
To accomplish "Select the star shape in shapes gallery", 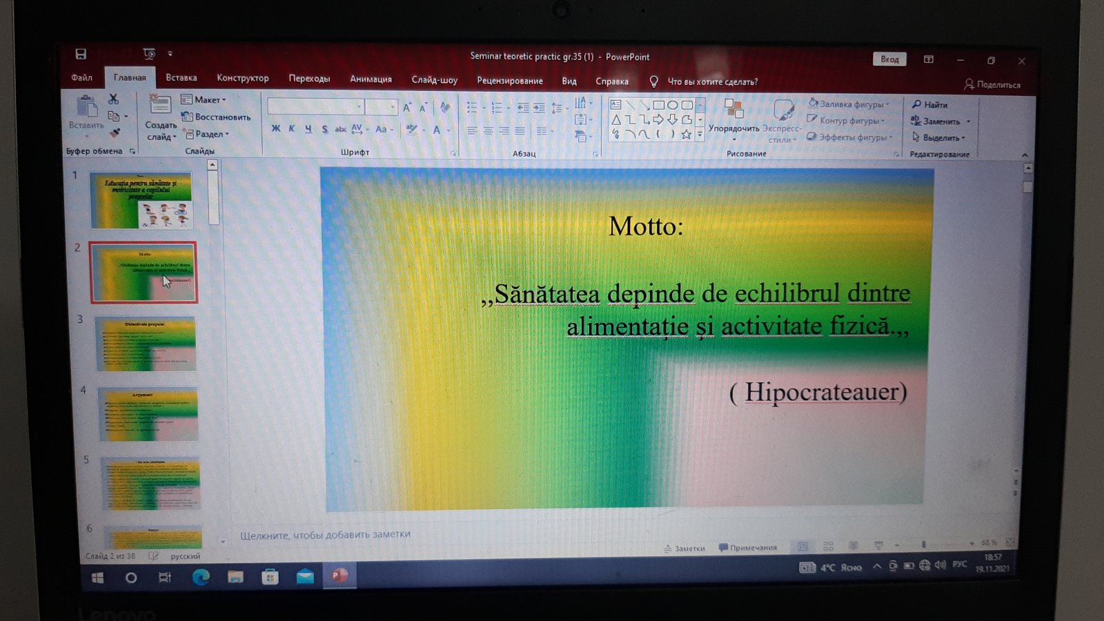I will (x=686, y=135).
